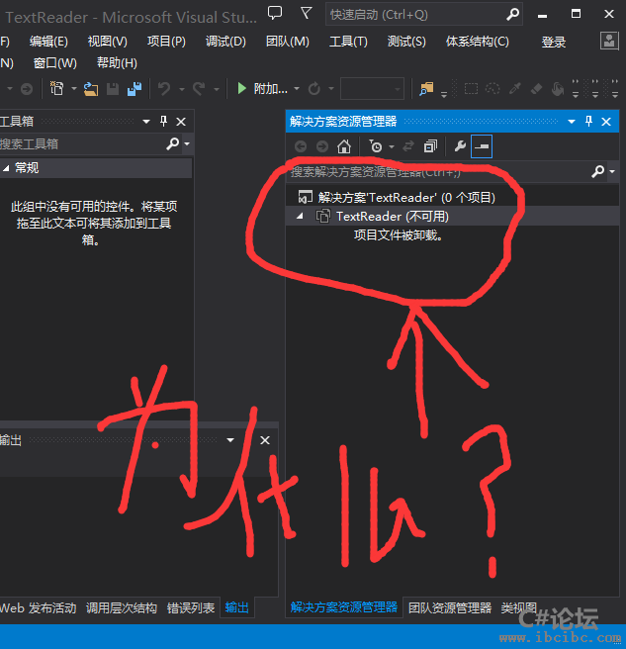Toggle the Preview Selected Items button

[482, 146]
